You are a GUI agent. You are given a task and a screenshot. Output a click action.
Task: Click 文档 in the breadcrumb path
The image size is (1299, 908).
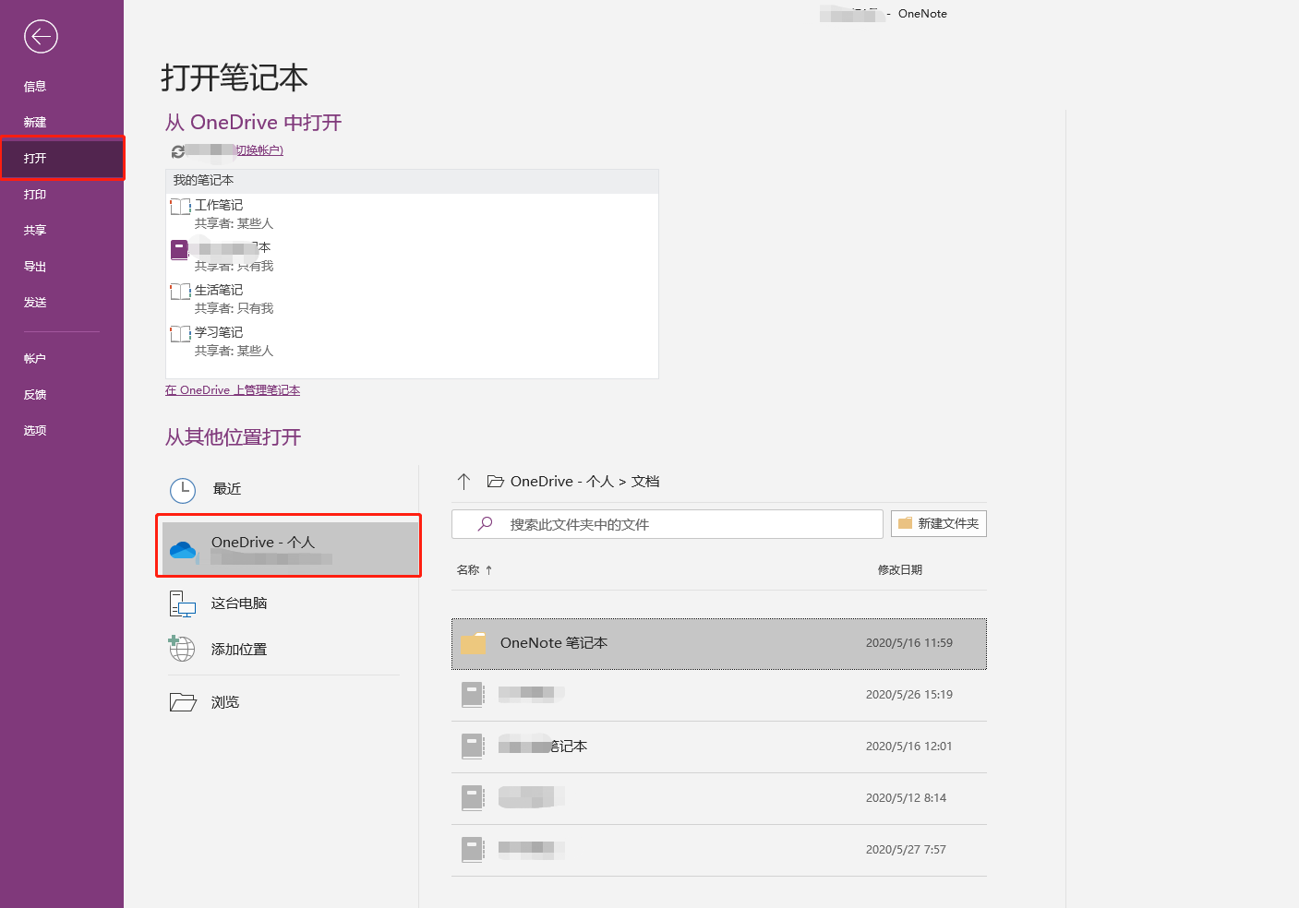pos(645,482)
